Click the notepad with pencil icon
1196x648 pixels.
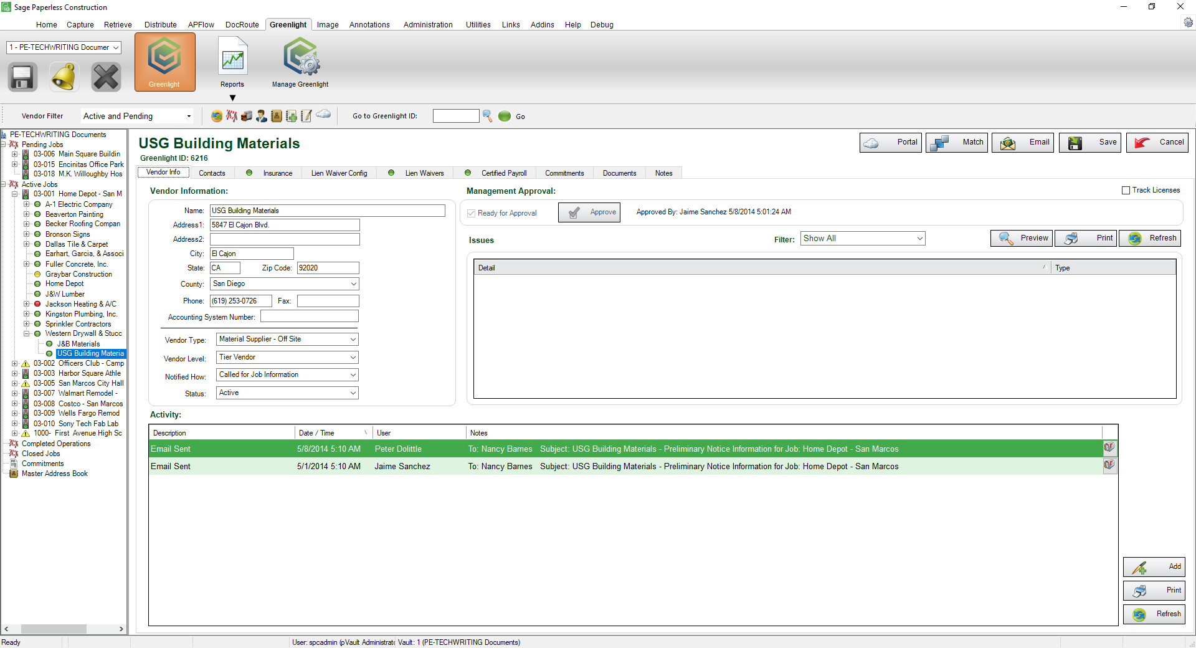click(x=306, y=116)
